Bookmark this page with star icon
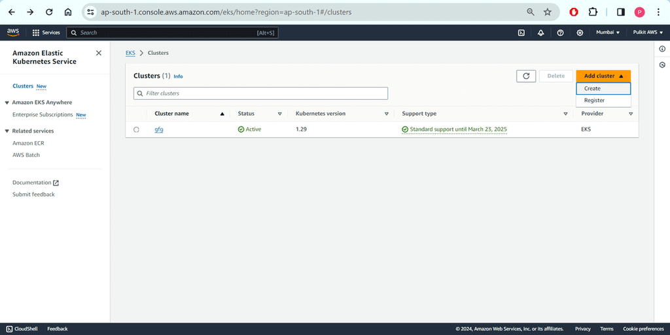Viewport: 670px width, 335px height. click(548, 12)
